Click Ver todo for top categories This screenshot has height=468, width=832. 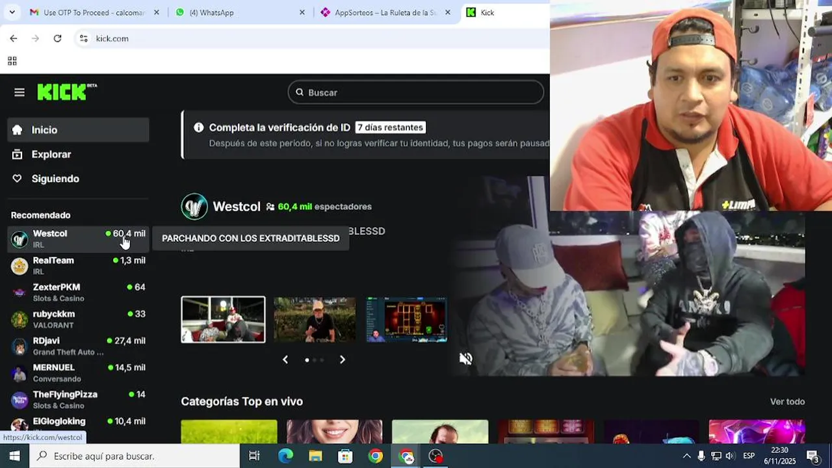pyautogui.click(x=787, y=402)
